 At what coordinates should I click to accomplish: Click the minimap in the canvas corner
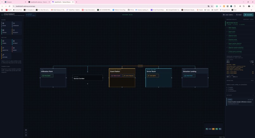click(x=214, y=129)
